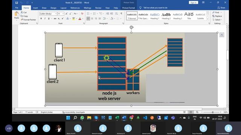Toggle Align Left paragraph alignment
Viewport: 241px width, 135px height.
[88, 19]
